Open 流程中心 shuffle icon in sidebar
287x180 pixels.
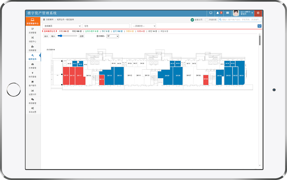33,39
